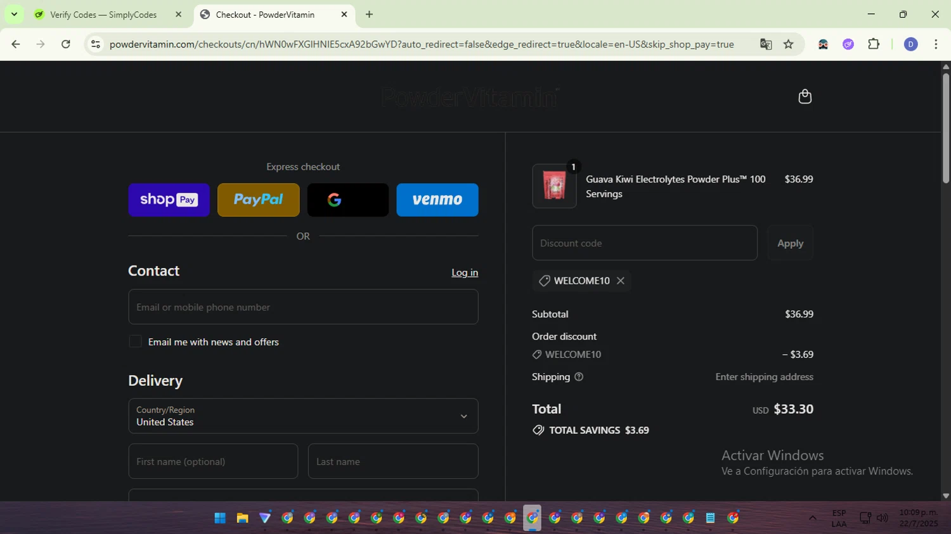951x534 pixels.
Task: Open the network status tray icon
Action: [x=865, y=518]
